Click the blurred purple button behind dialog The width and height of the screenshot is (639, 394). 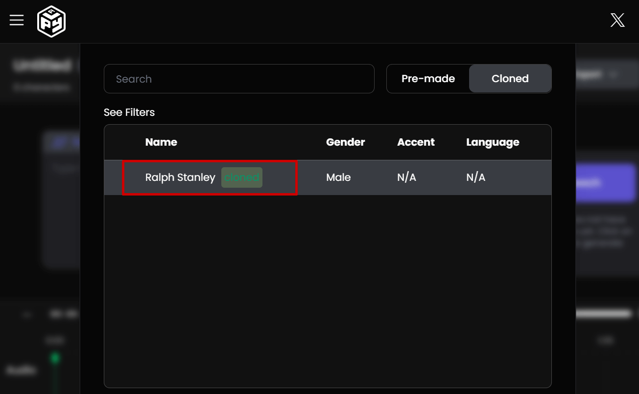coord(606,183)
